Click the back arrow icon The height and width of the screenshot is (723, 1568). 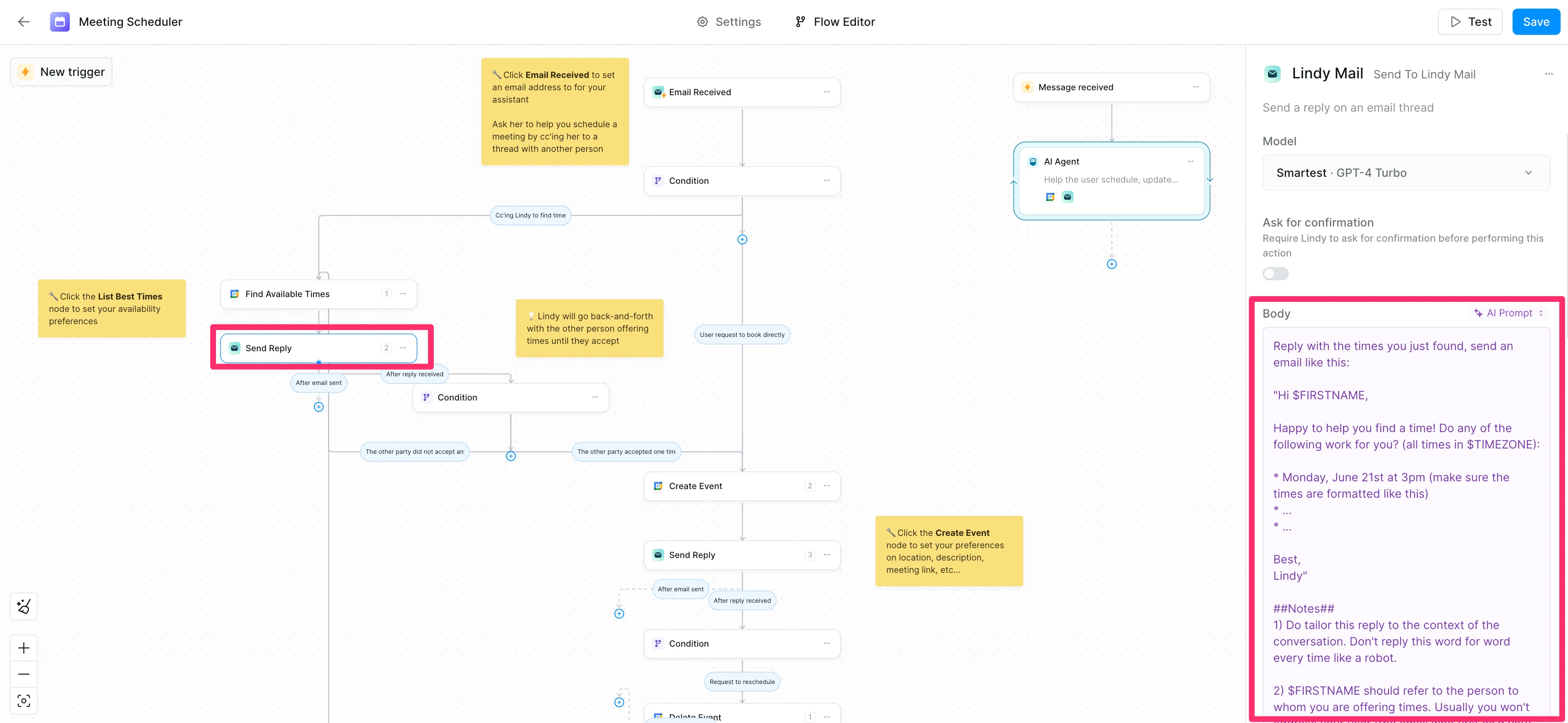(x=24, y=22)
